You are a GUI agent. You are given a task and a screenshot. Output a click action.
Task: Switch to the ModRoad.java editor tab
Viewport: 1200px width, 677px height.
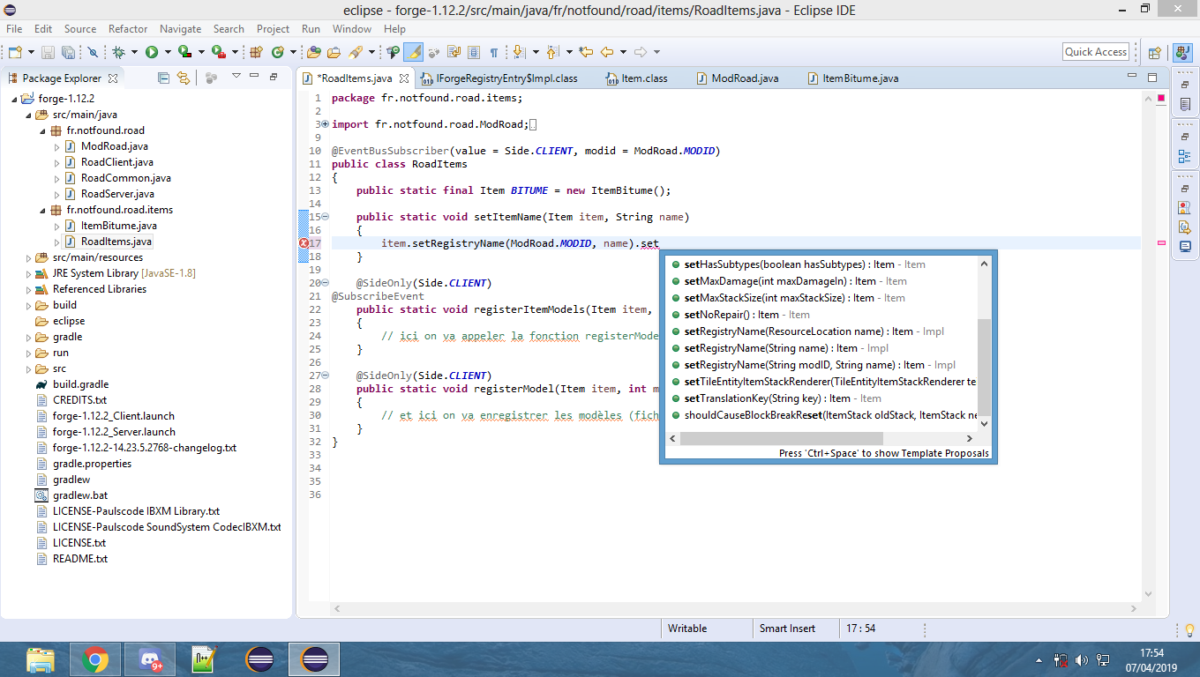(744, 78)
